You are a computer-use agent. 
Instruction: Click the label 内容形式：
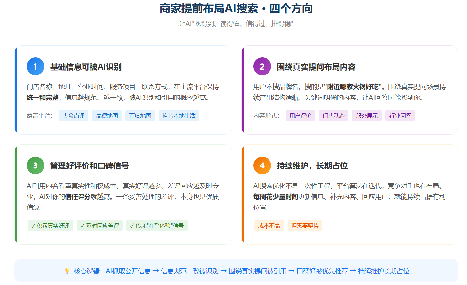click(267, 116)
